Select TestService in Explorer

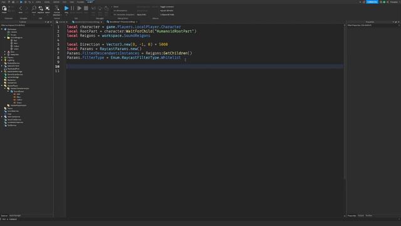click(x=12, y=126)
